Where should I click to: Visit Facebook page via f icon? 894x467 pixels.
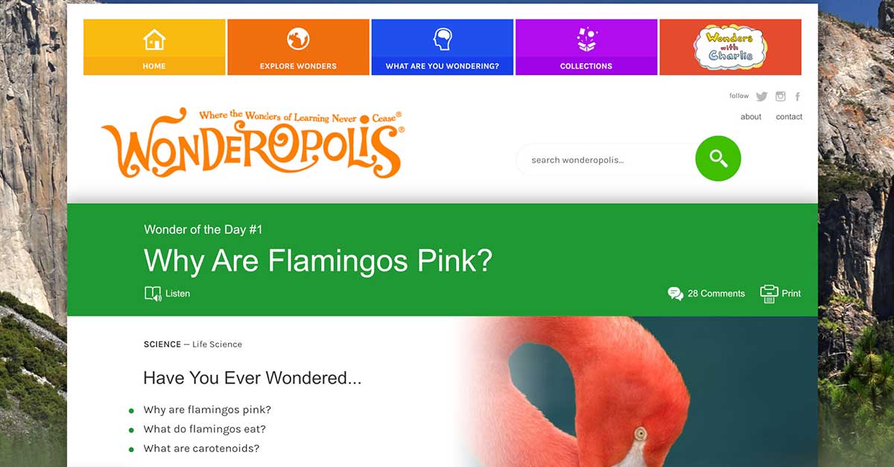click(798, 97)
